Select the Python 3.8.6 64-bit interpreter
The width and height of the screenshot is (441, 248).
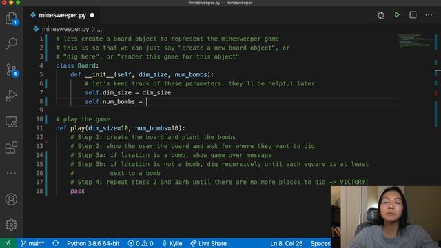pos(93,243)
